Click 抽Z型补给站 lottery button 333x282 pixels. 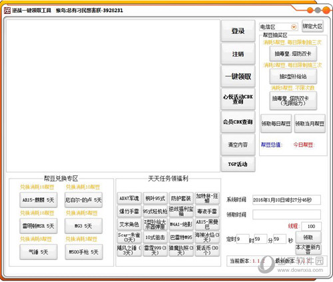(x=293, y=77)
